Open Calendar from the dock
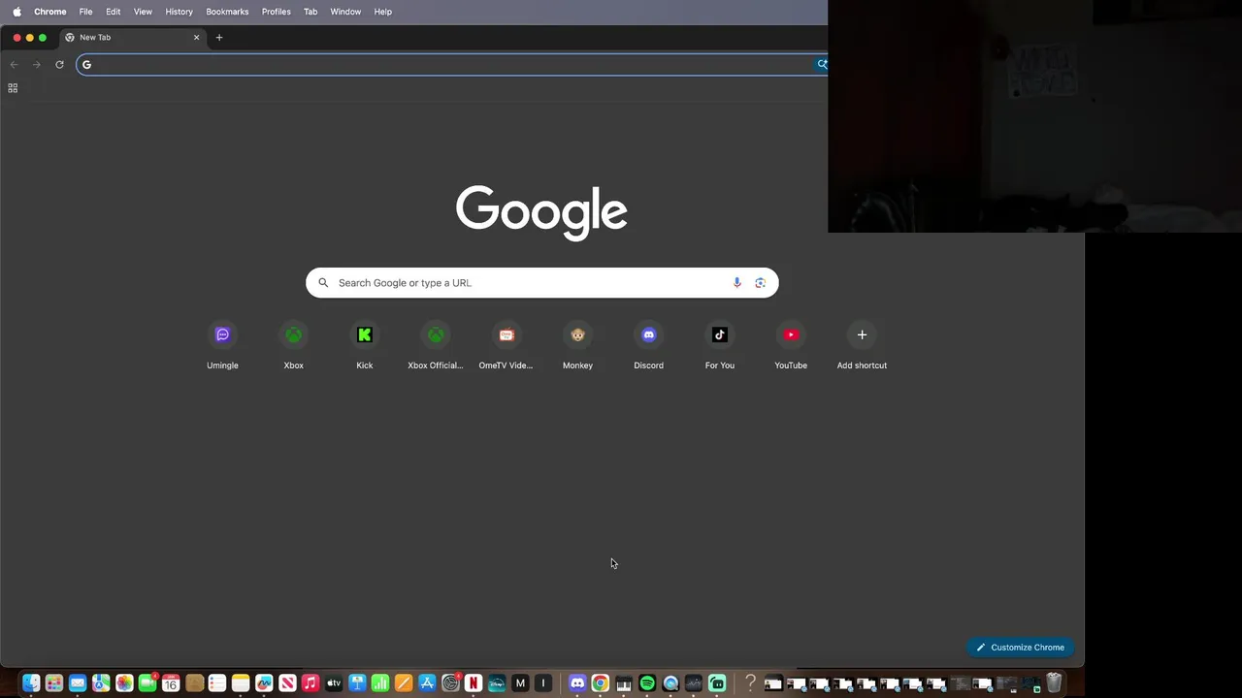1242x698 pixels. [x=171, y=683]
